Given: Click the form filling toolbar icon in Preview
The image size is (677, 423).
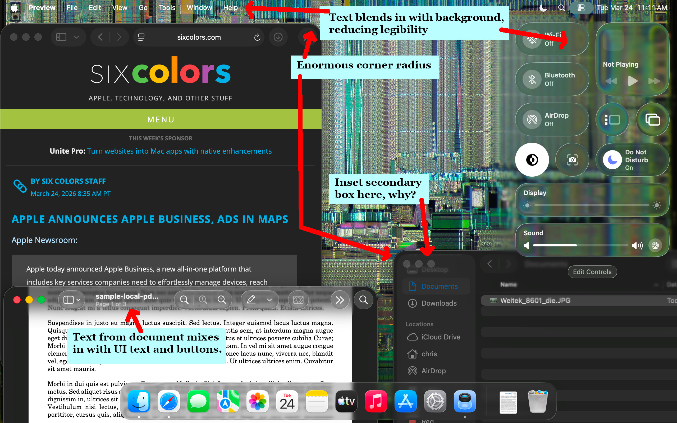Looking at the screenshot, I should click(x=298, y=300).
